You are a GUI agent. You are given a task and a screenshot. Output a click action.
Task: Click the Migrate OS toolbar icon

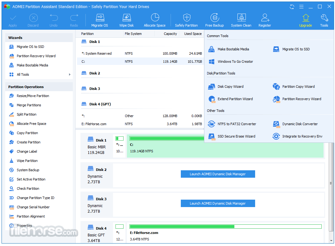100,20
